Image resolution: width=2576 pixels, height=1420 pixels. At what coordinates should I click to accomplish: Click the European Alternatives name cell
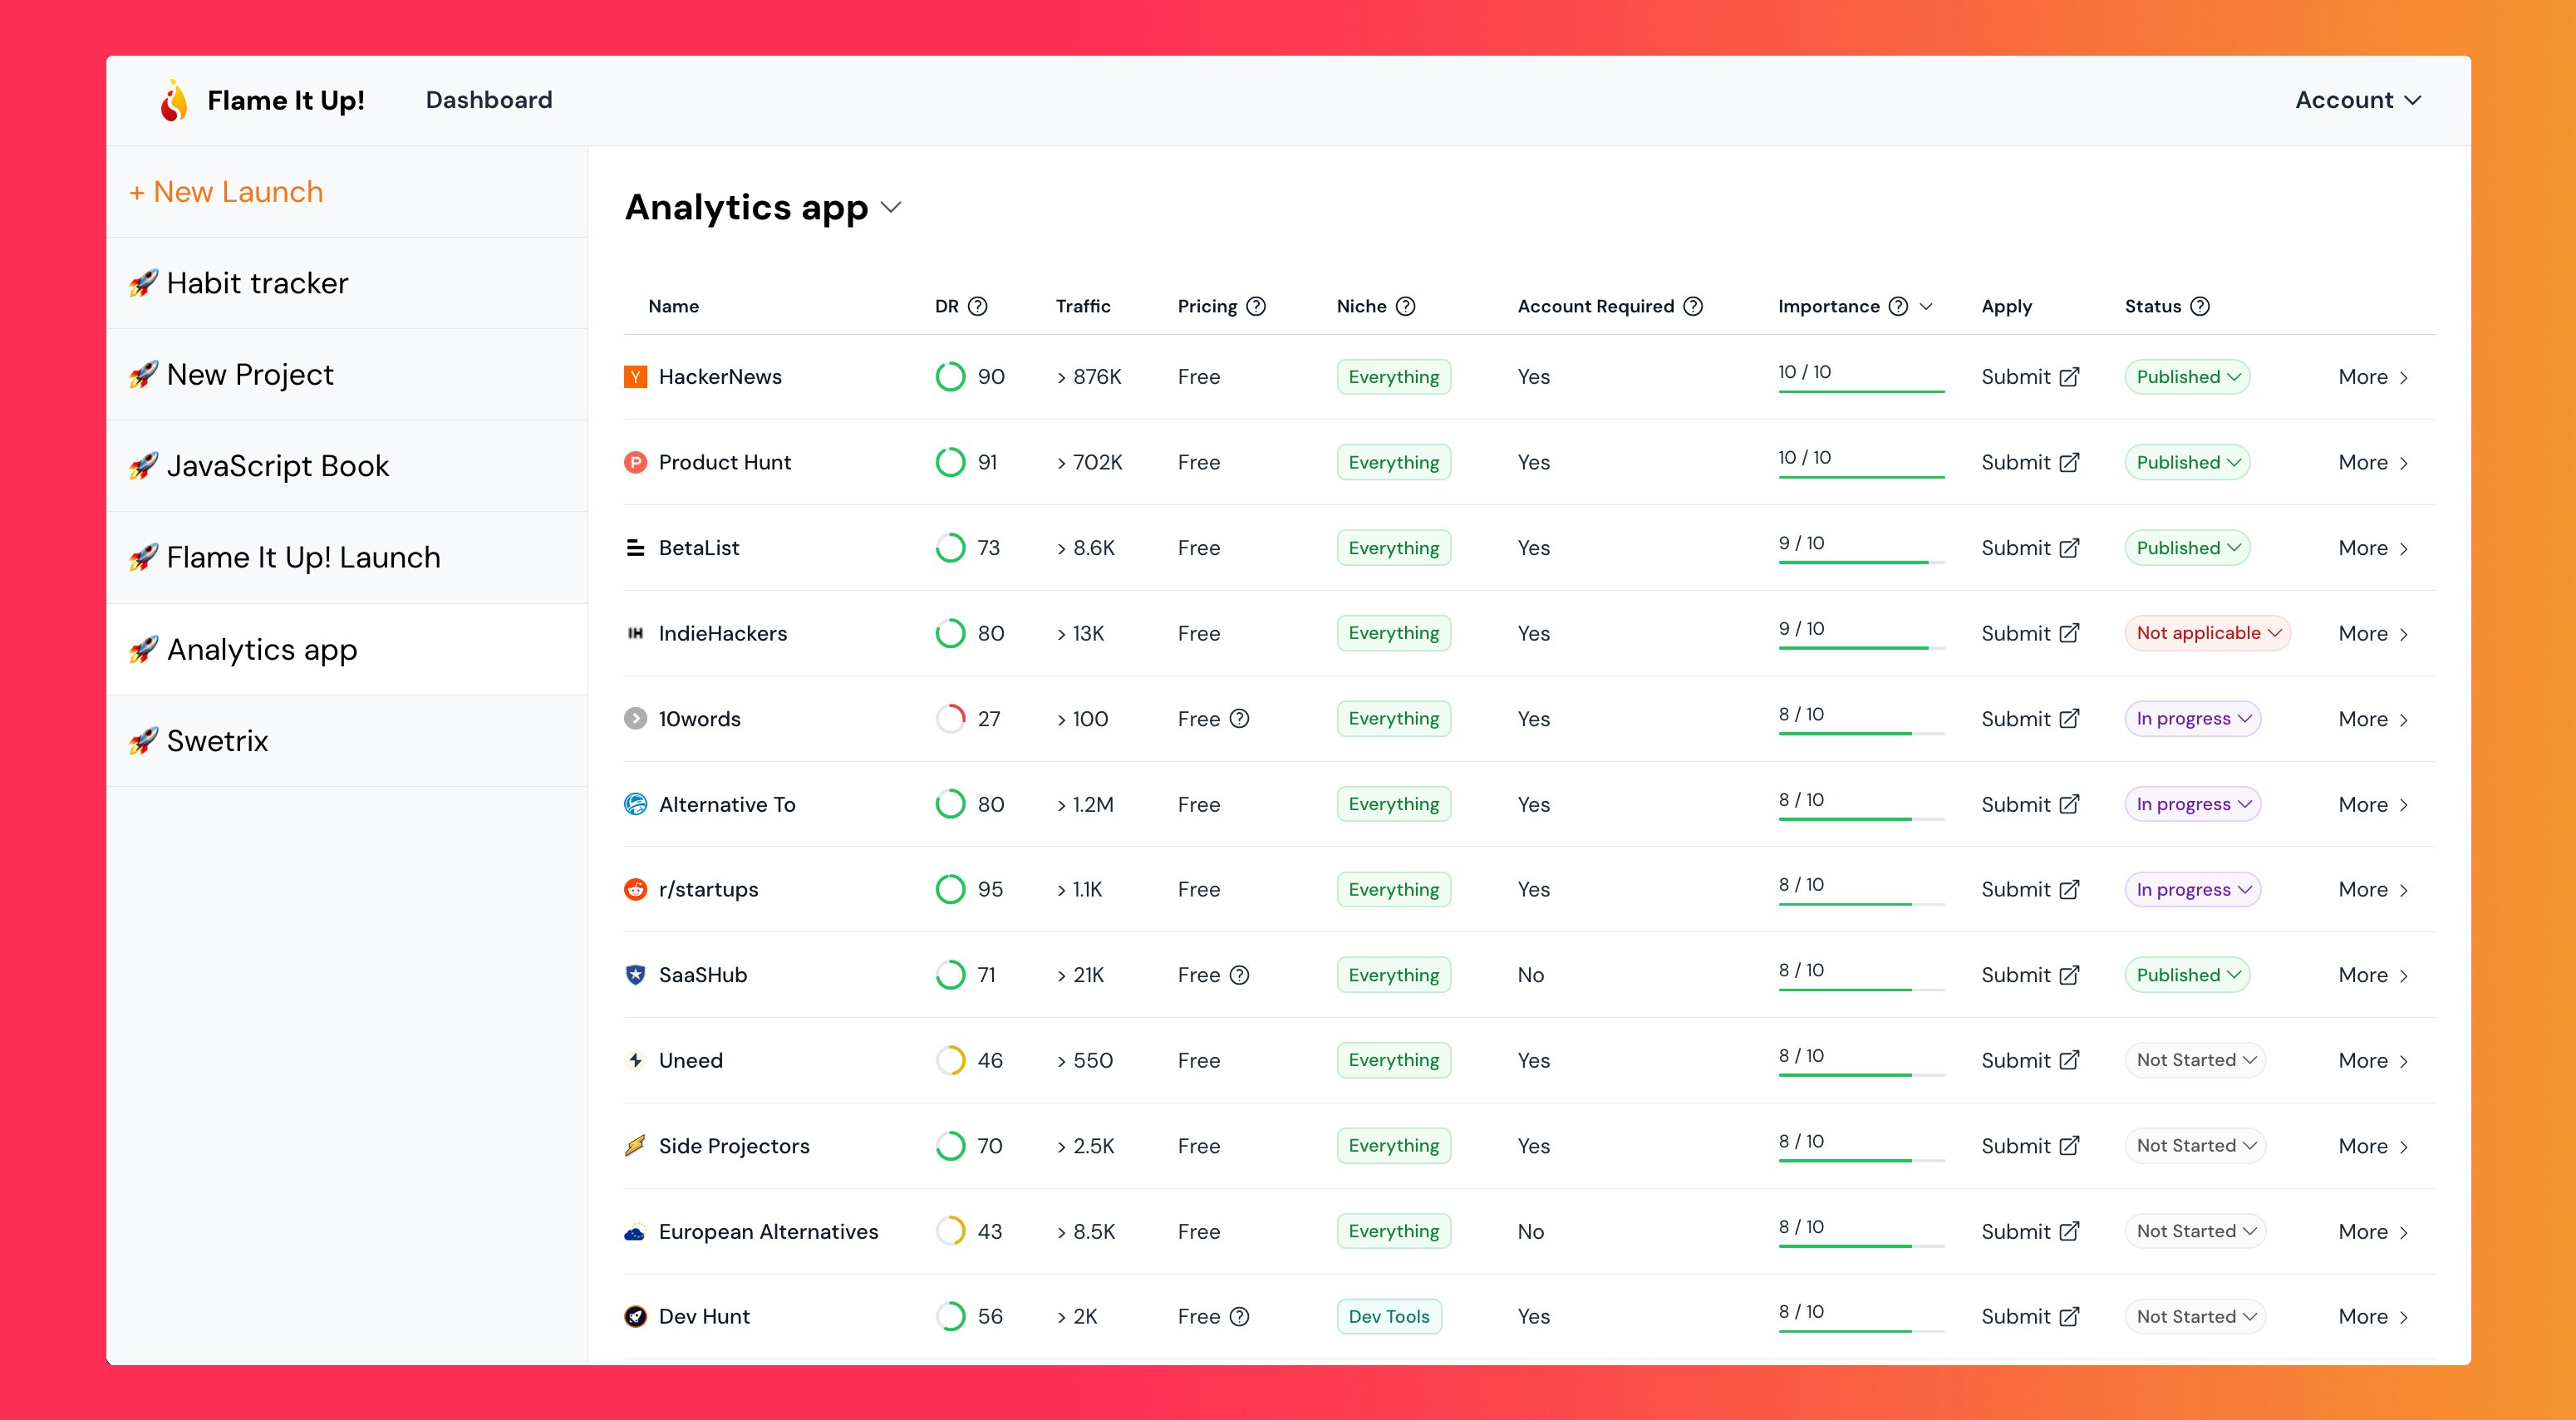[768, 1232]
